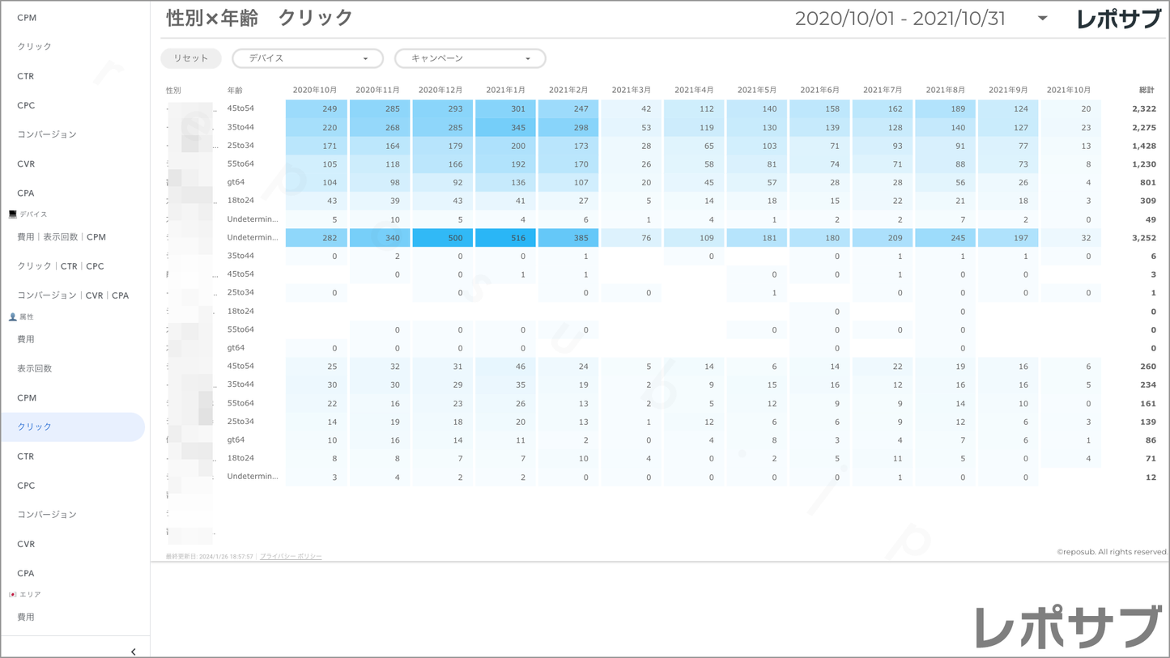The height and width of the screenshot is (658, 1170).
Task: Collapse the sidebar with the bottom chevron
Action: pos(134,652)
